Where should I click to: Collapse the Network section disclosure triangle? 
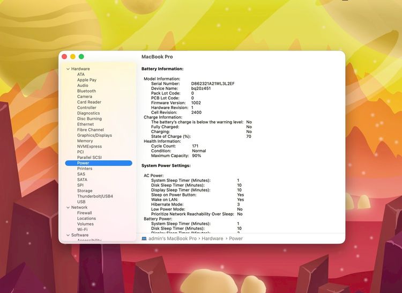(x=68, y=207)
